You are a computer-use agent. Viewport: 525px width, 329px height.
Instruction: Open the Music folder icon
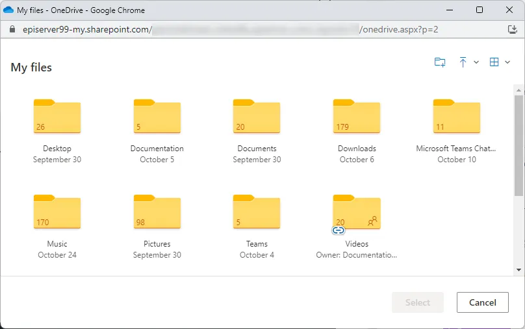point(57,212)
